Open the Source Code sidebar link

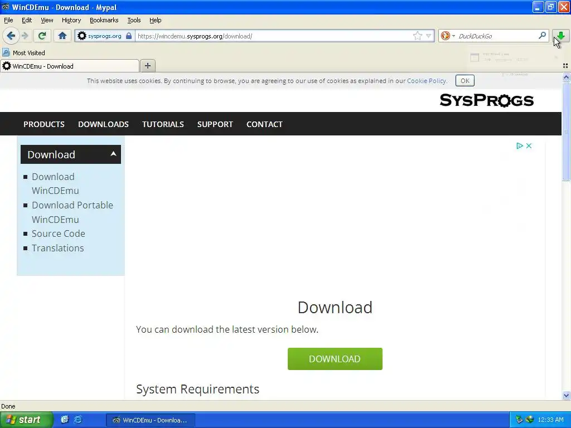pyautogui.click(x=58, y=234)
